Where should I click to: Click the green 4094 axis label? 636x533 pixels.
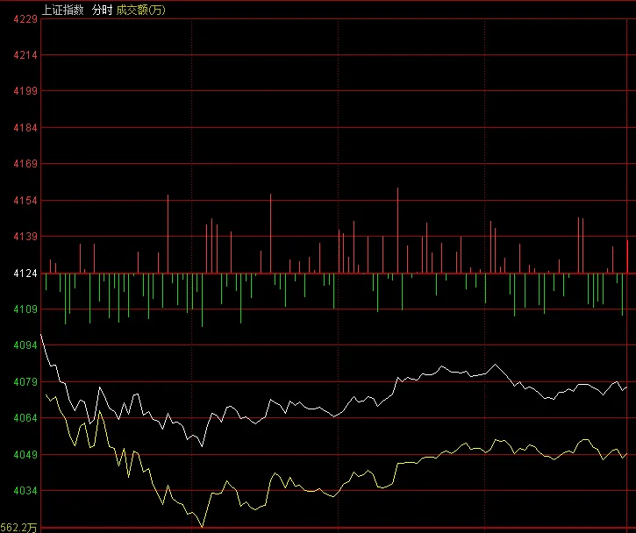pos(25,345)
